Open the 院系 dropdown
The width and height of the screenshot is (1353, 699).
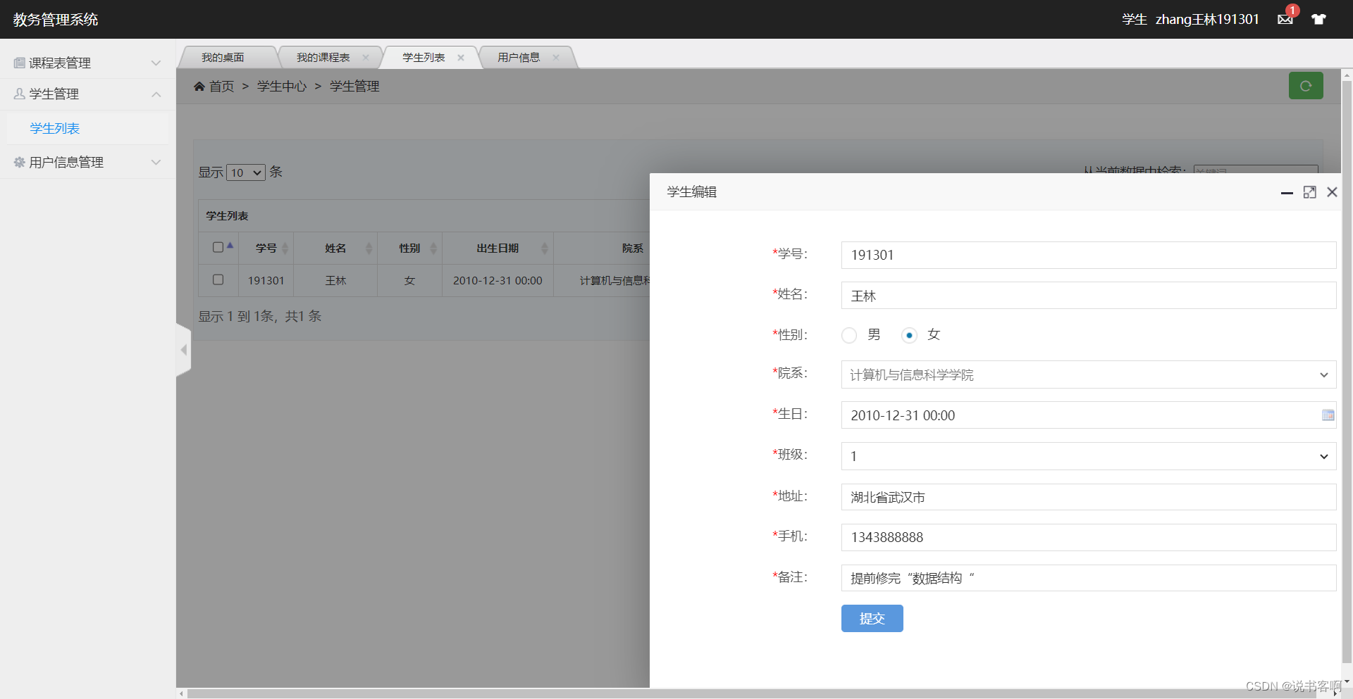click(1089, 374)
